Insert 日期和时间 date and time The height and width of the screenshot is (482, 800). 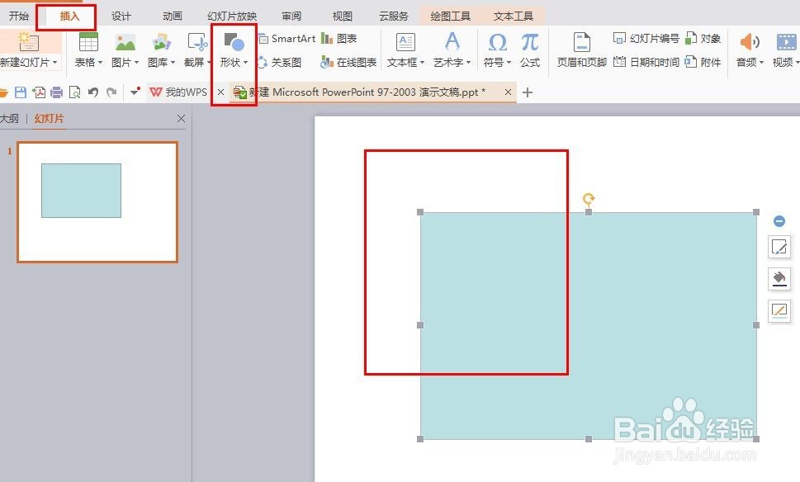pyautogui.click(x=646, y=62)
